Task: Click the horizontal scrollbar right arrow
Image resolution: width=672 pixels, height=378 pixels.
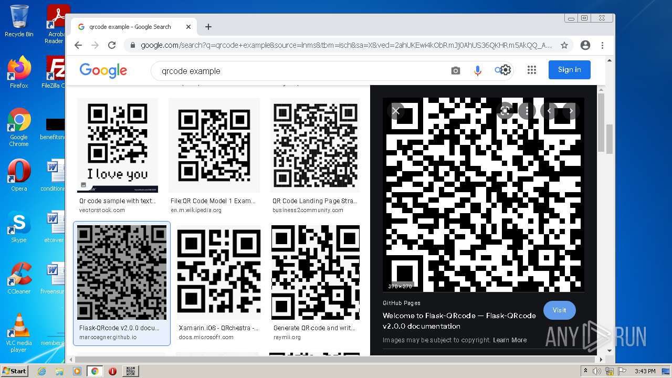Action: click(x=601, y=360)
